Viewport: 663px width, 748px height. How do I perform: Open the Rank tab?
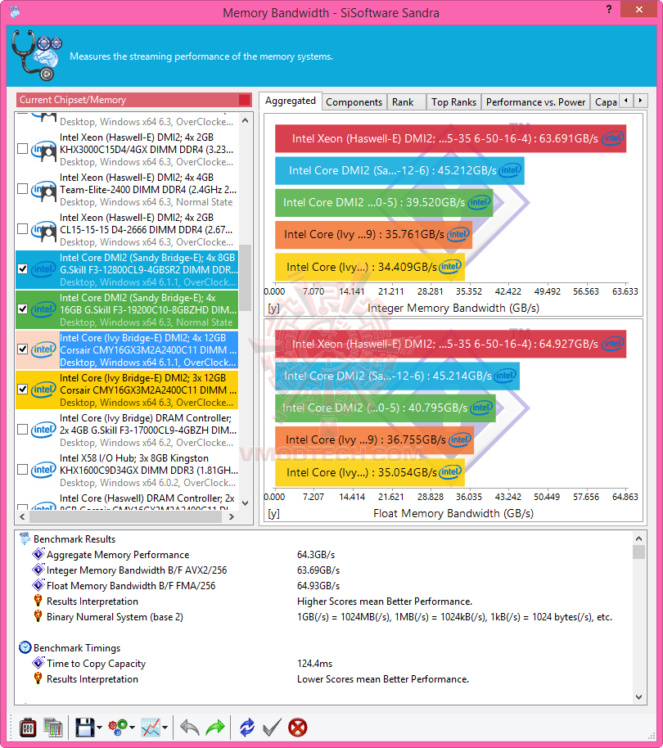pyautogui.click(x=406, y=102)
